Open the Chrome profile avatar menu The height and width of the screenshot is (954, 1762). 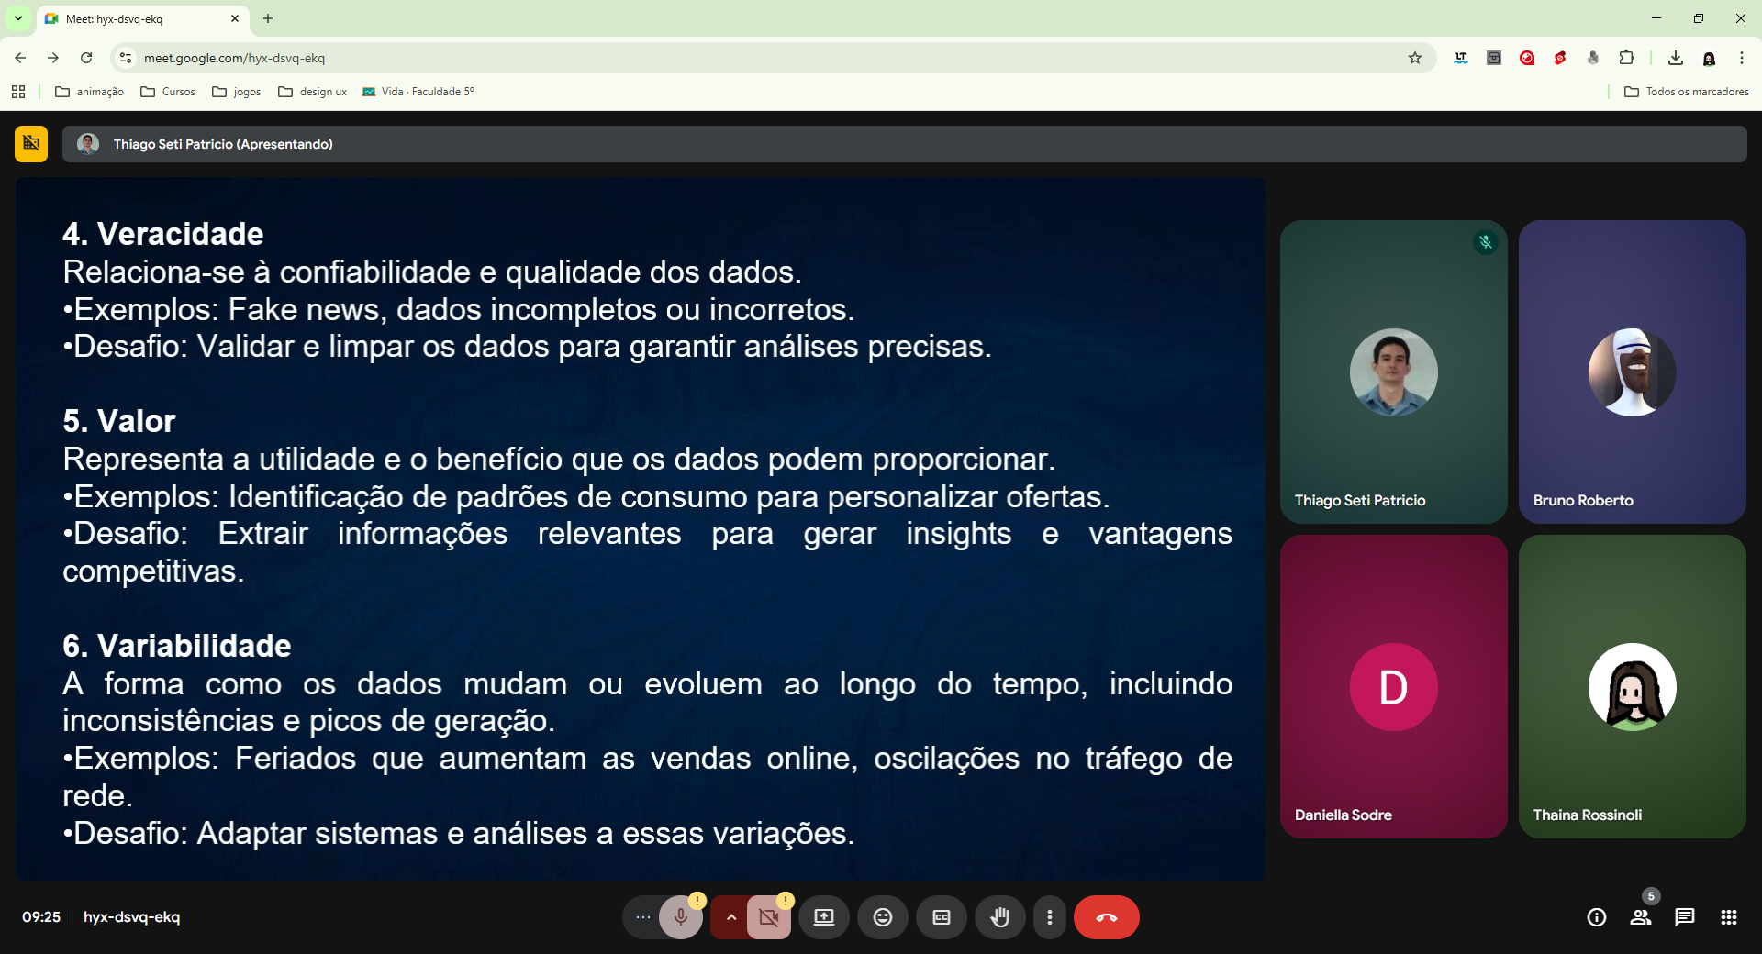click(1709, 58)
